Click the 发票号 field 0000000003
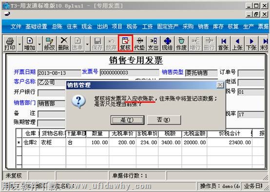Screen dimensions: 270x192 pyautogui.click(x=129, y=73)
